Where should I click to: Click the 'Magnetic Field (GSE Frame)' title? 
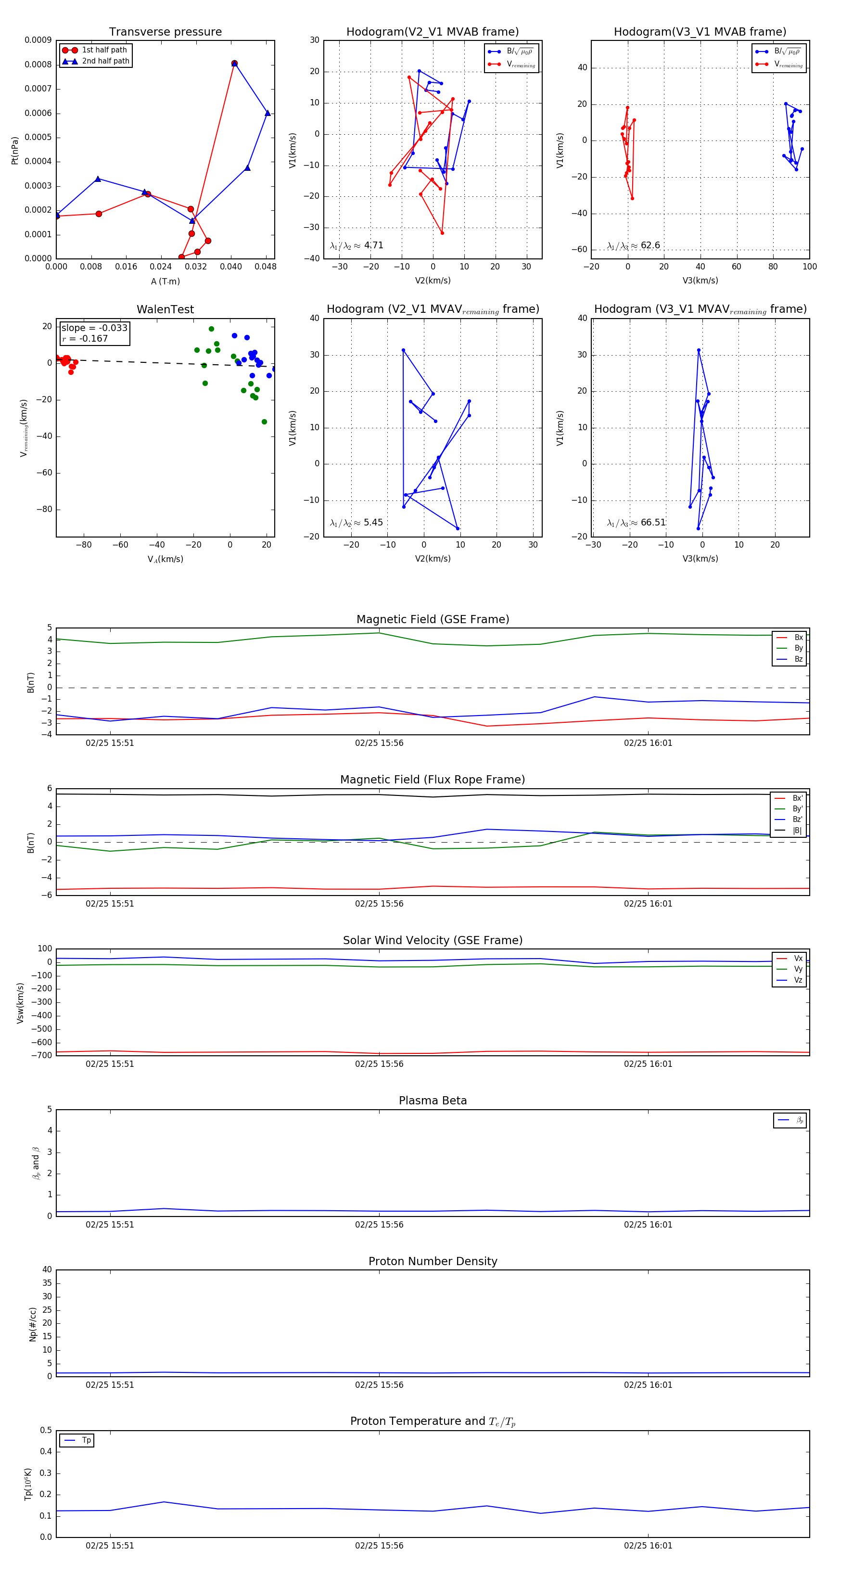pyautogui.click(x=433, y=619)
